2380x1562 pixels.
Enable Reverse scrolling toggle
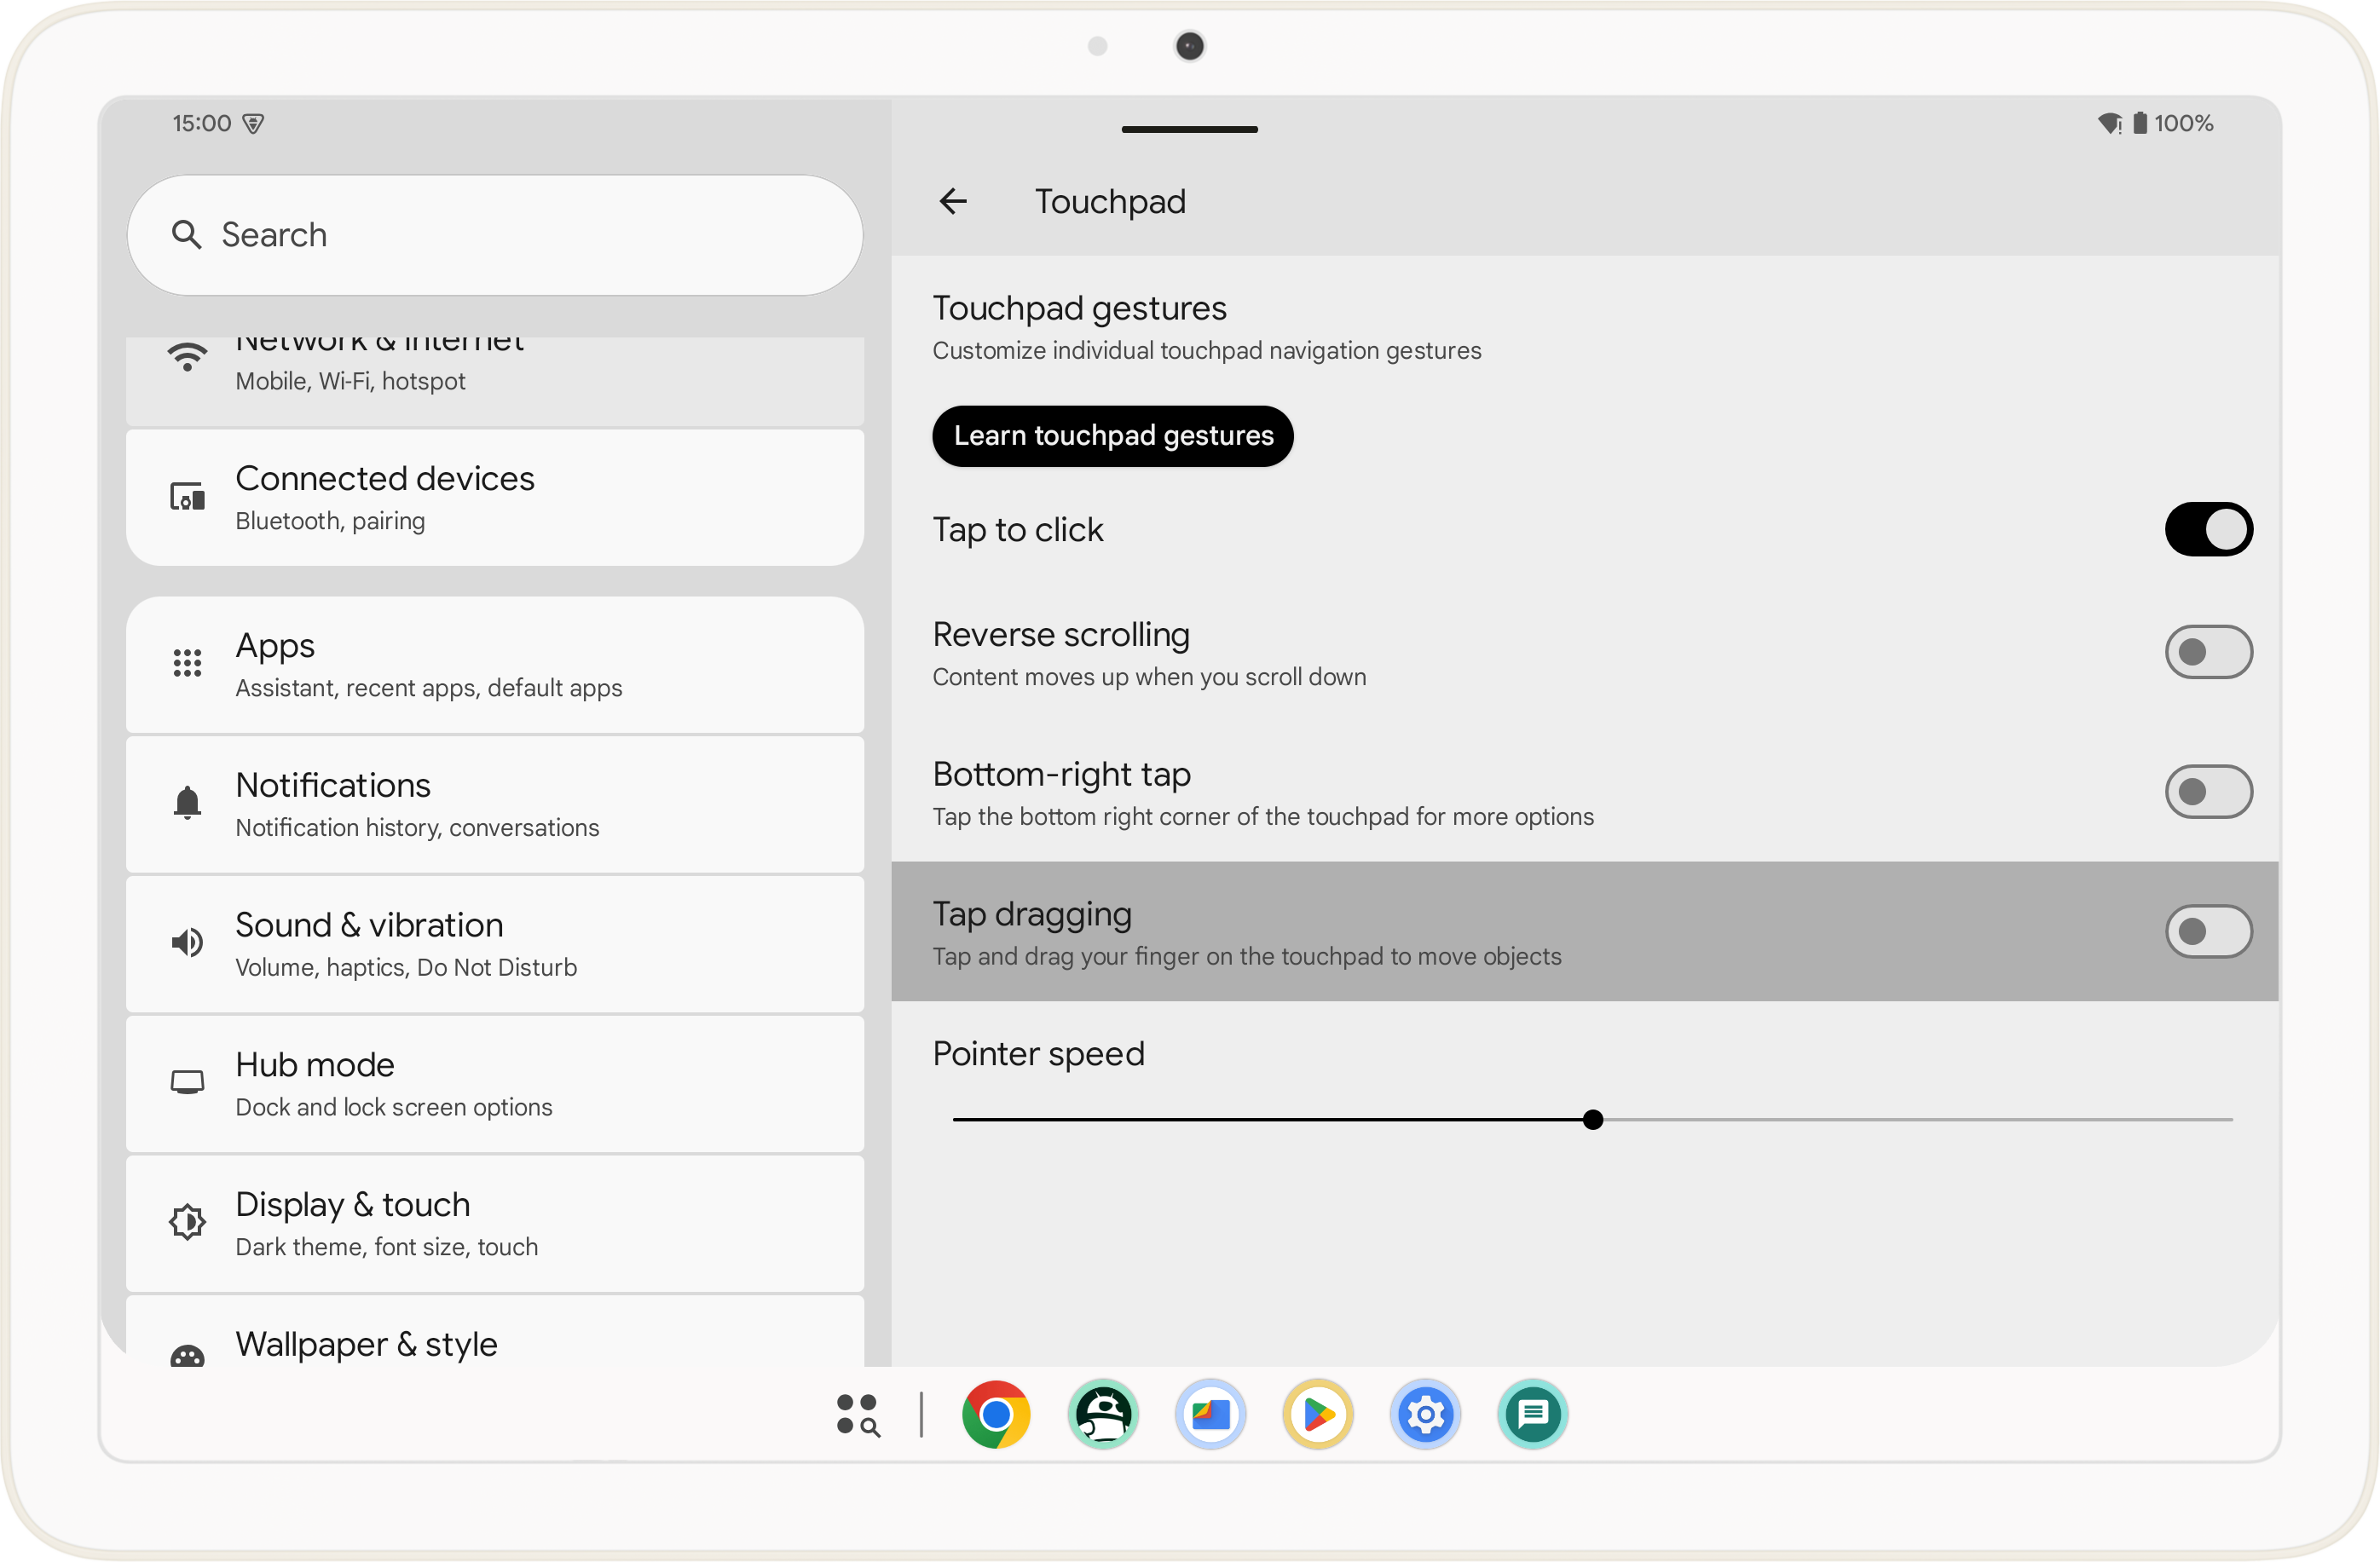click(2205, 652)
